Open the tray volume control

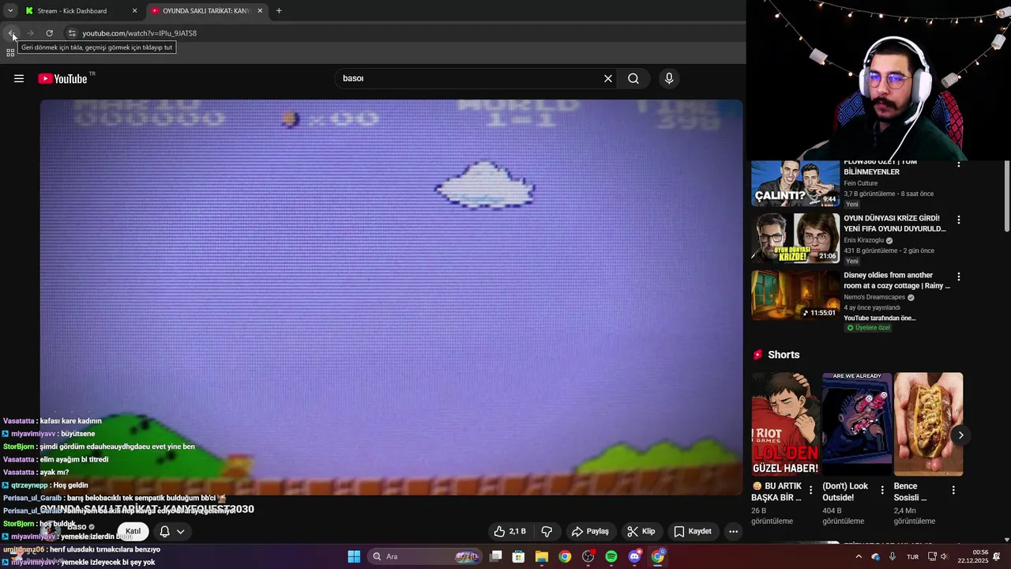tap(945, 556)
